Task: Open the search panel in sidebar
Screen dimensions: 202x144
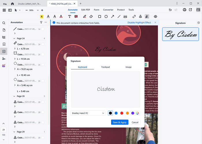Action: 4,23
